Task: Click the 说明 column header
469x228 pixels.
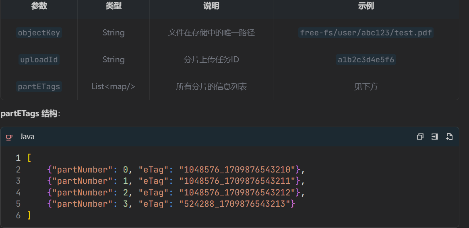Action: pyautogui.click(x=211, y=6)
